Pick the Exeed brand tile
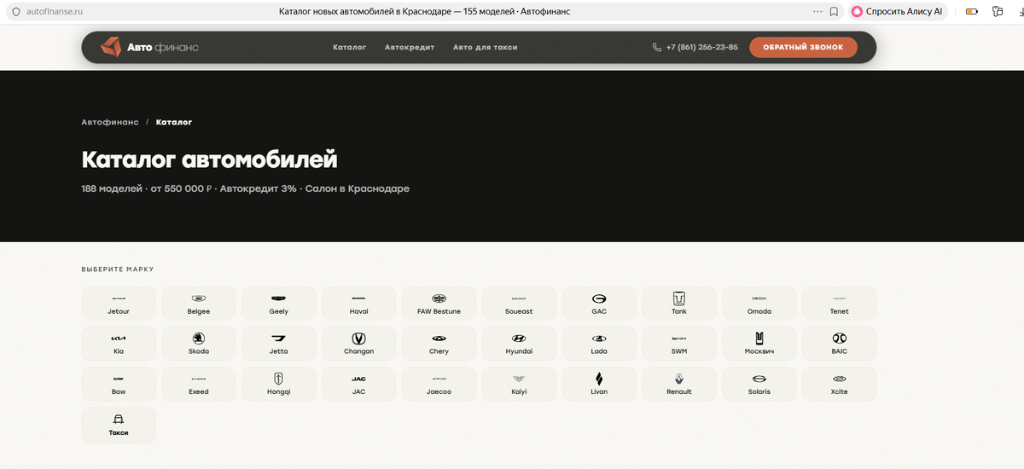This screenshot has width=1024, height=469. click(x=199, y=384)
